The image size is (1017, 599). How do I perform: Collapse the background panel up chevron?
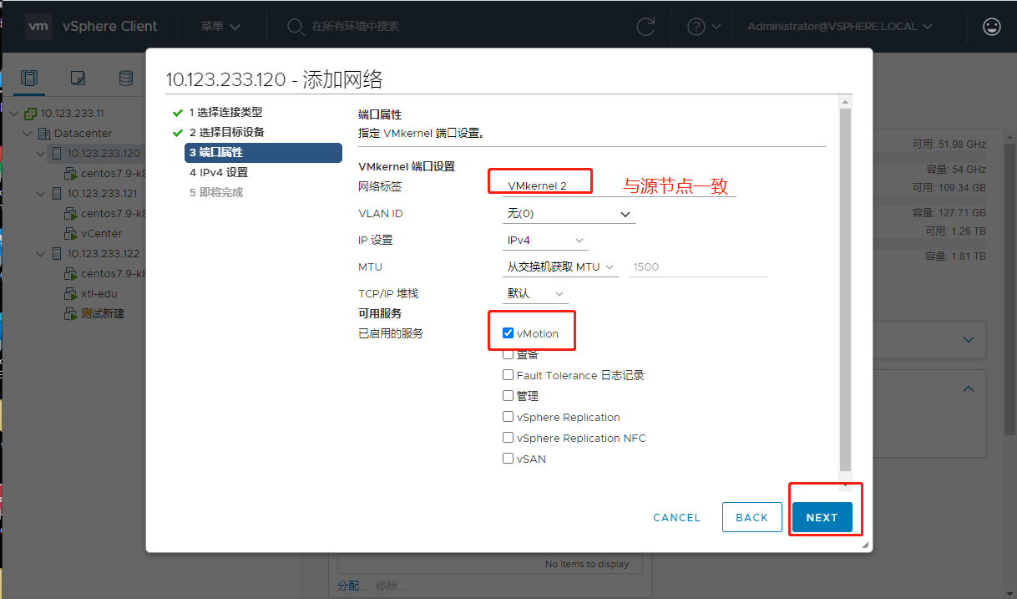click(969, 389)
